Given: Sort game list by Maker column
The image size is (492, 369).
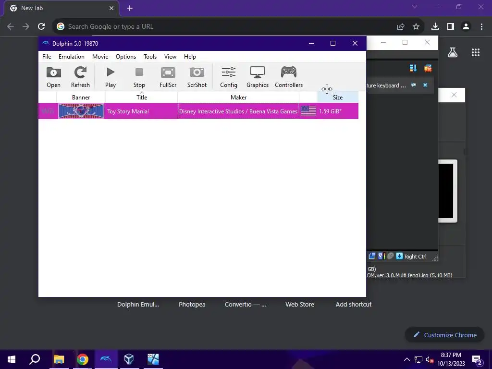Looking at the screenshot, I should (x=238, y=97).
